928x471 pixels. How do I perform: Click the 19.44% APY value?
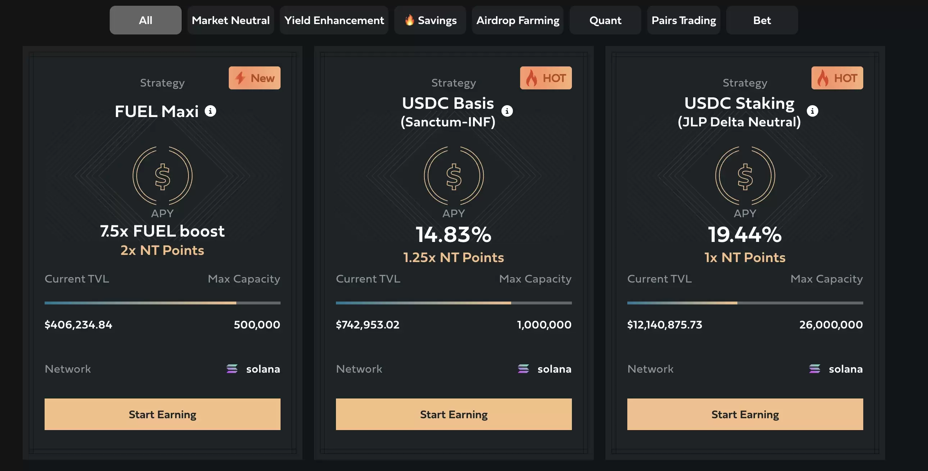click(745, 234)
